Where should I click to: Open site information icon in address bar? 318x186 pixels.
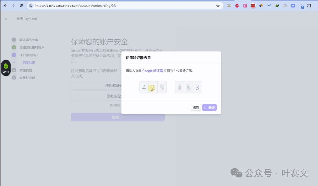[31, 6]
